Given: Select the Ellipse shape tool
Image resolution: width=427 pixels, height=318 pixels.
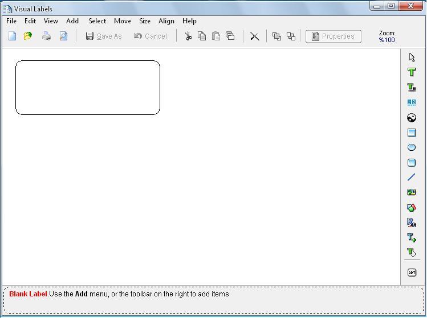Looking at the screenshot, I should click(412, 147).
